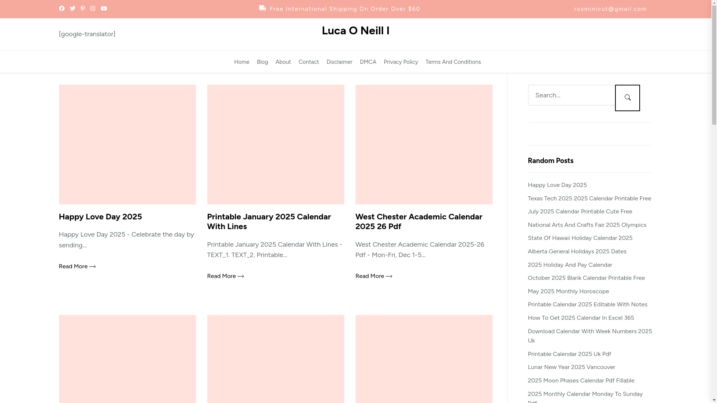The image size is (717, 403).
Task: Go to the Home menu item
Action: coord(242,62)
